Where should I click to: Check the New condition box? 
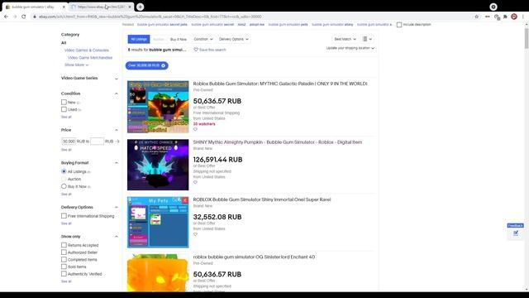click(x=64, y=102)
